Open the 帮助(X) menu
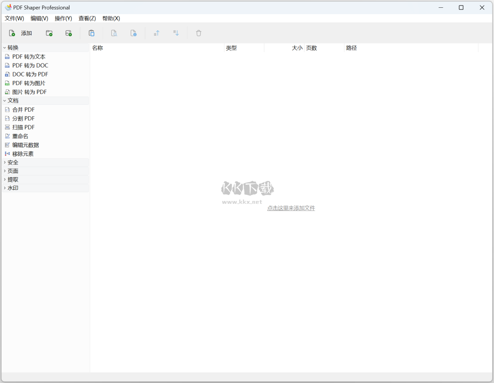The height and width of the screenshot is (383, 494). tap(111, 18)
